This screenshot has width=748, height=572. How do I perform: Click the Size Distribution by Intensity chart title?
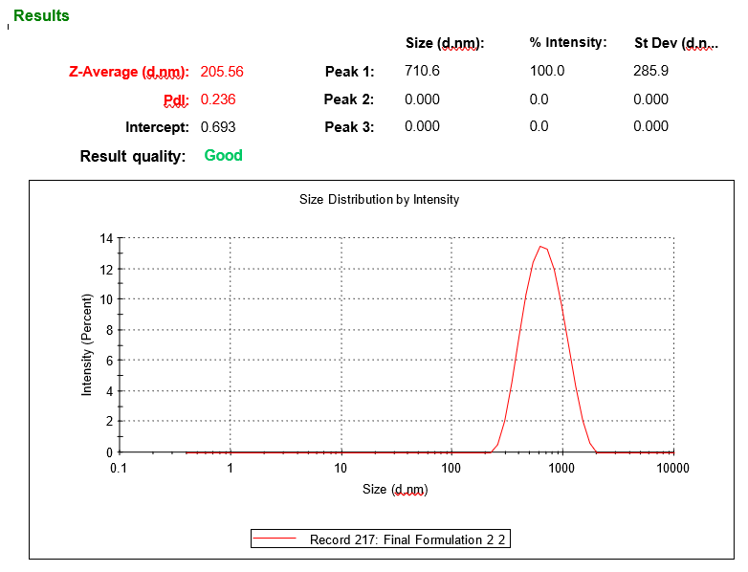point(379,200)
